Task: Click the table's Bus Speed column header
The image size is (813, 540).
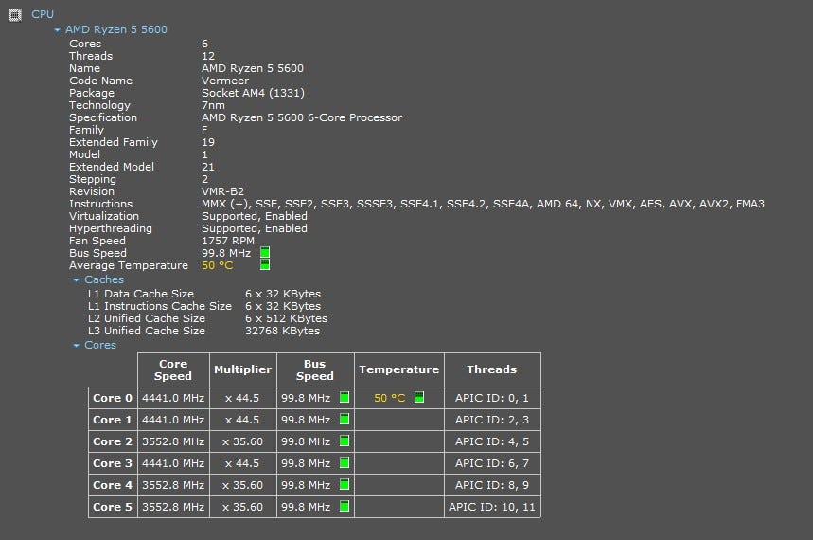Action: click(315, 369)
